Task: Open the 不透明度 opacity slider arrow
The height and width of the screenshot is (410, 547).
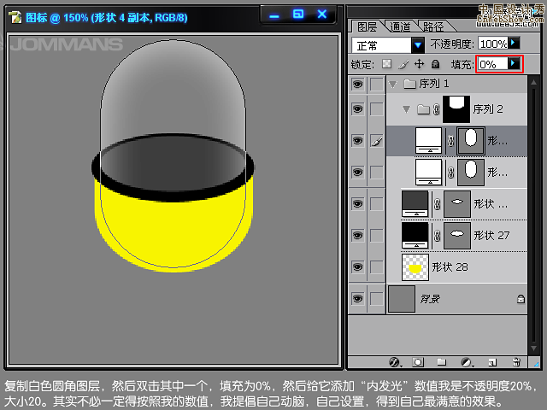Action: pyautogui.click(x=514, y=43)
